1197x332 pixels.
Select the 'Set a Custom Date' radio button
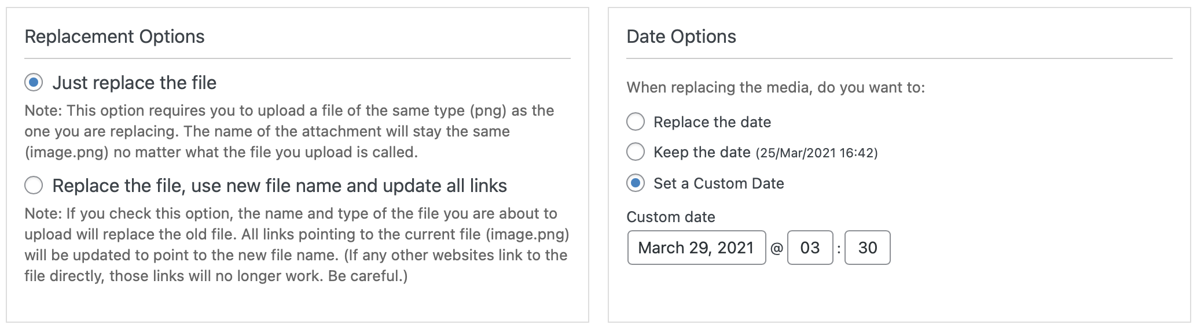[636, 183]
